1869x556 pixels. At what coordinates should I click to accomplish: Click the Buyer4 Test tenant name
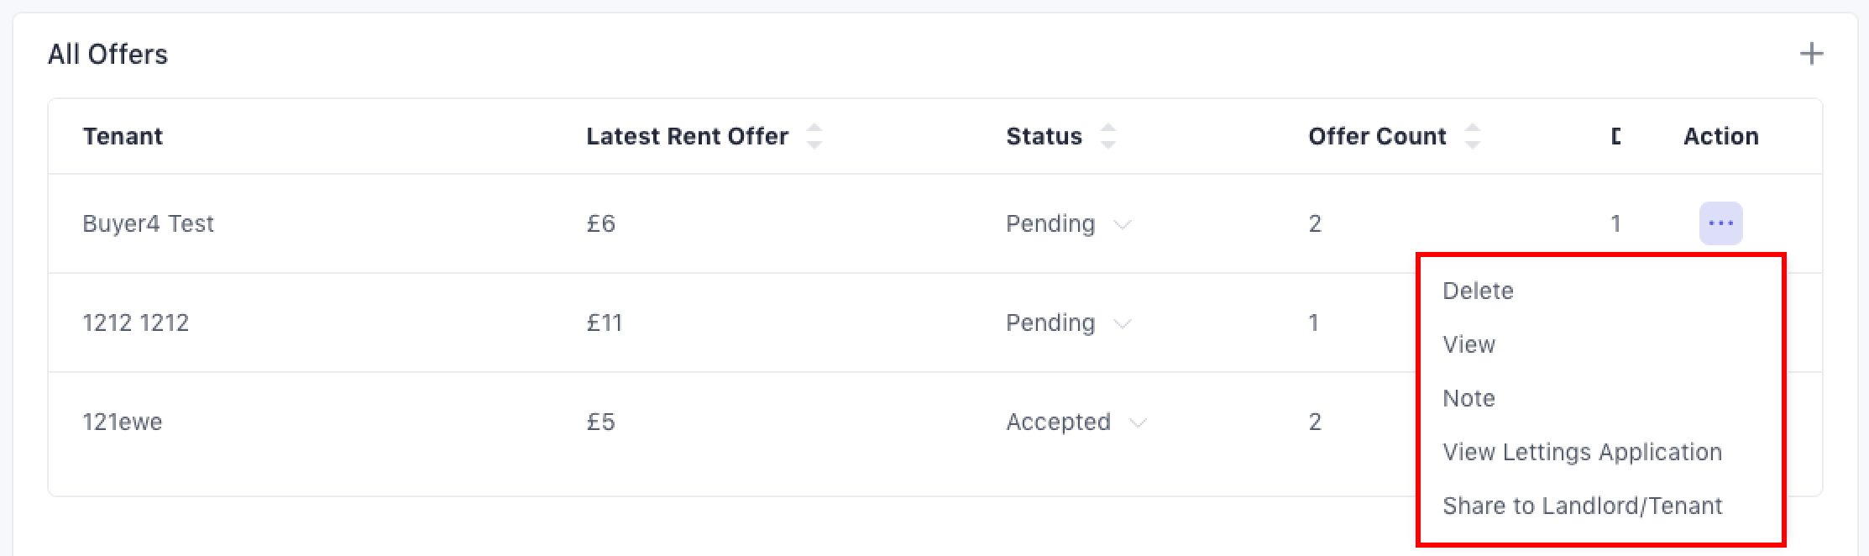[x=148, y=223]
